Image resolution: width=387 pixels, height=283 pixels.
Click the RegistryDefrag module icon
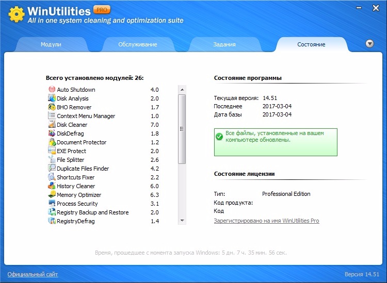point(52,221)
